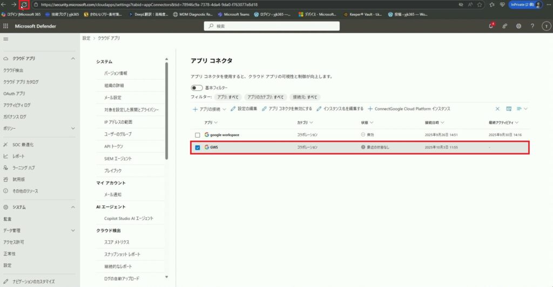Click the help question mark icon
This screenshot has height=287, width=553.
tap(532, 26)
